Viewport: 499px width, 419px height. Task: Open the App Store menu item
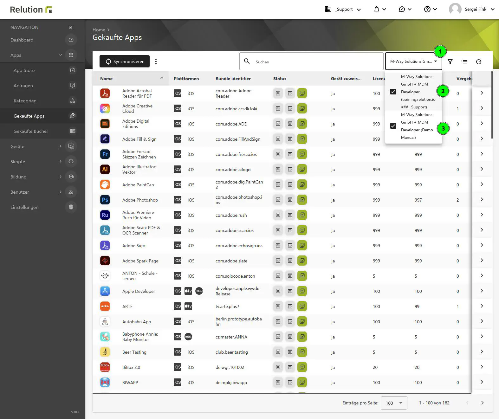(x=24, y=70)
